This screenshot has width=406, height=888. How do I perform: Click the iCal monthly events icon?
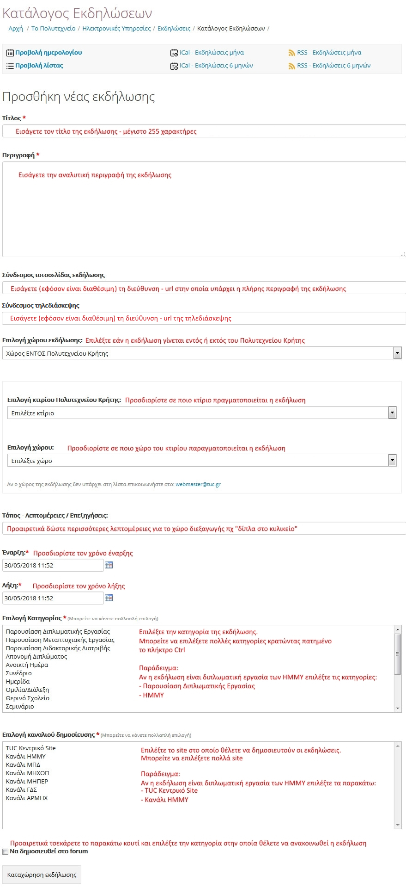pyautogui.click(x=174, y=53)
